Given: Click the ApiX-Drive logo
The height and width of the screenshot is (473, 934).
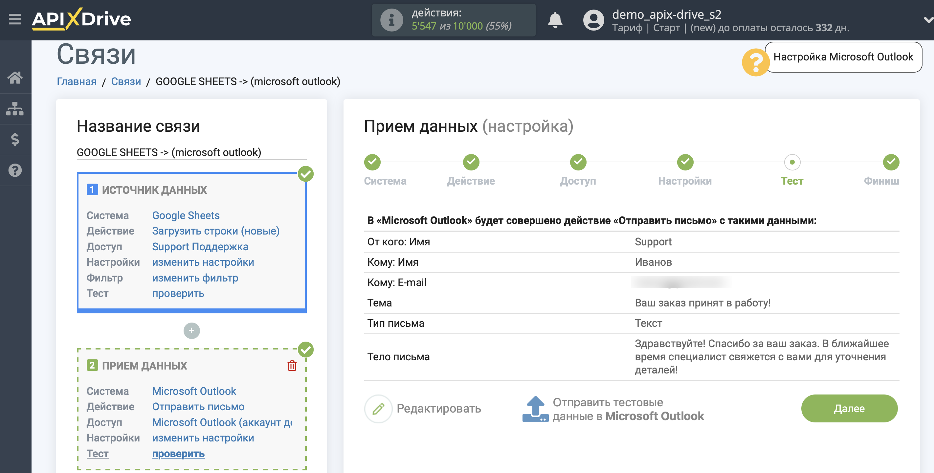Looking at the screenshot, I should 81,19.
